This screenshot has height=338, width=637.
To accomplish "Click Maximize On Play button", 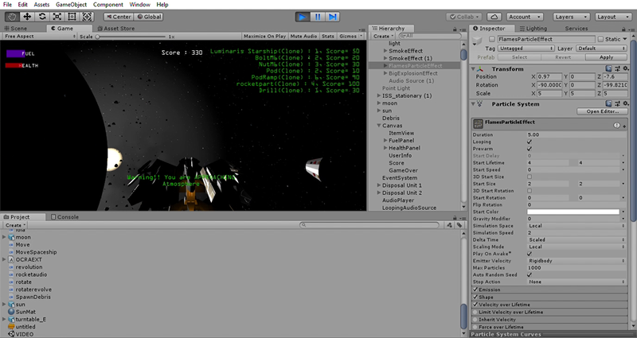I will [265, 36].
